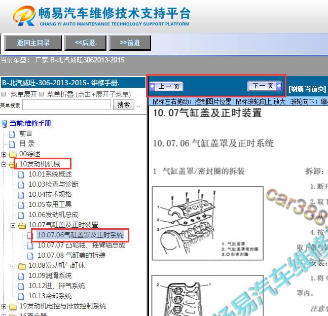Screen dimensions: 328x316
Task: Click the page icon beside 目 录
Action: [12, 144]
